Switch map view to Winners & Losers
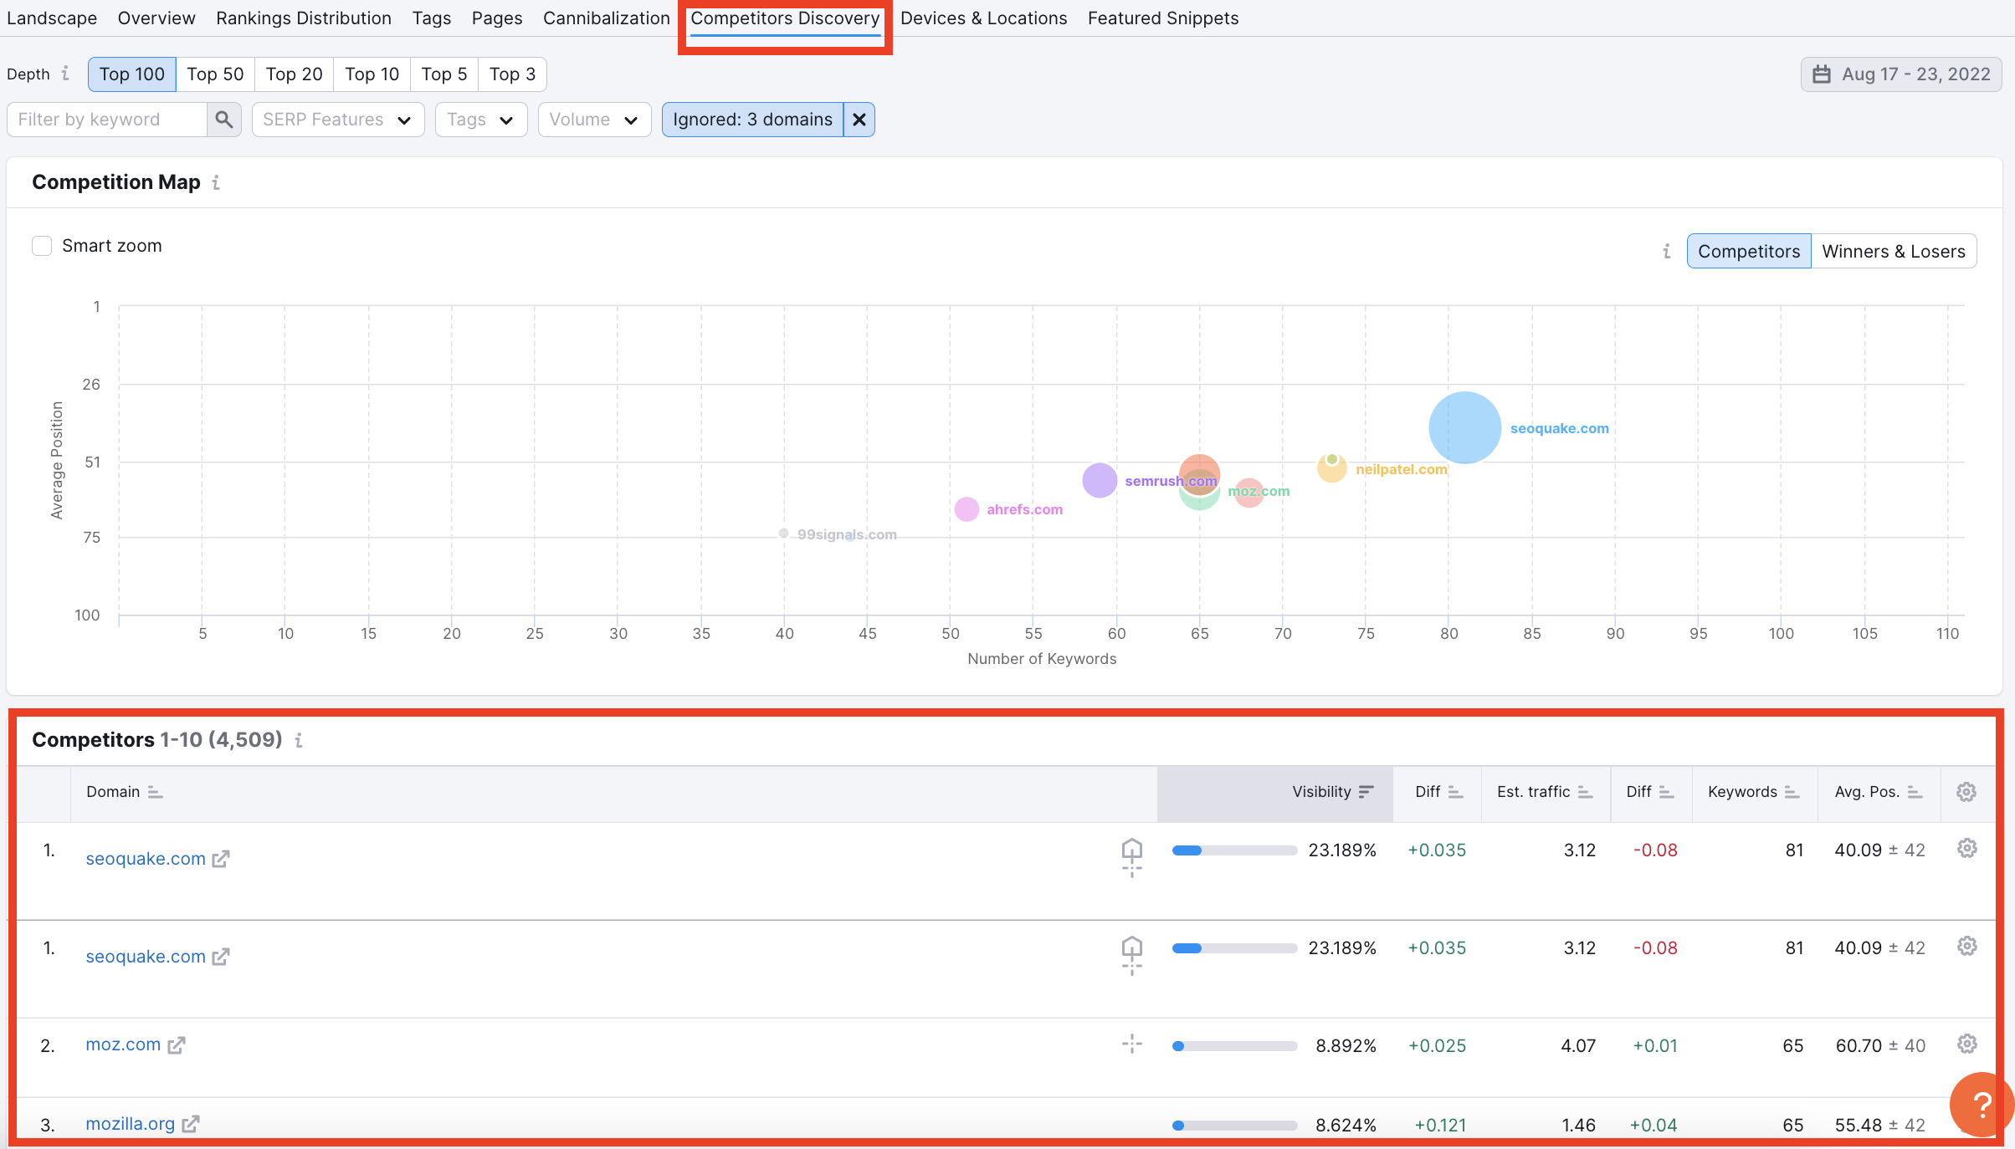This screenshot has width=2015, height=1149. 1894,252
